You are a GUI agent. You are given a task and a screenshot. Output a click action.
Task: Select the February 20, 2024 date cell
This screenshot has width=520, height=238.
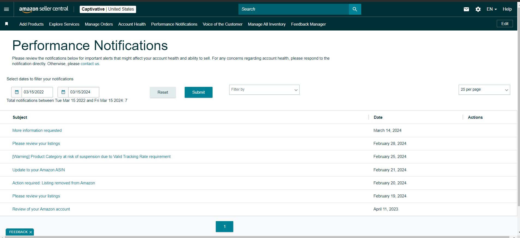tap(390, 183)
